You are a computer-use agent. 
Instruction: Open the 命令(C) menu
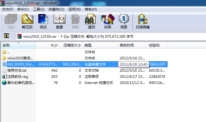click(23, 9)
